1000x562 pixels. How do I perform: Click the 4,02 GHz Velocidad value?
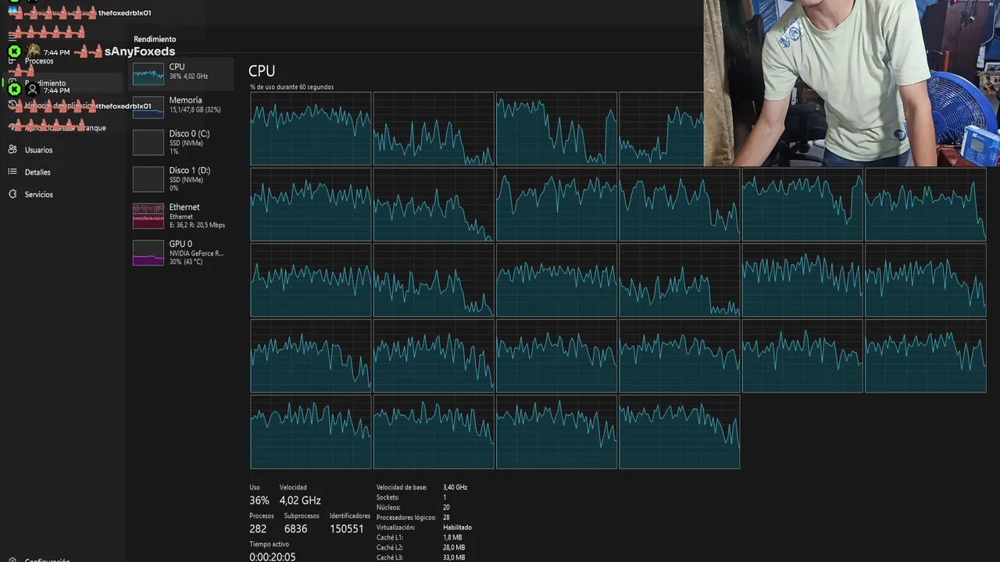pyautogui.click(x=300, y=500)
